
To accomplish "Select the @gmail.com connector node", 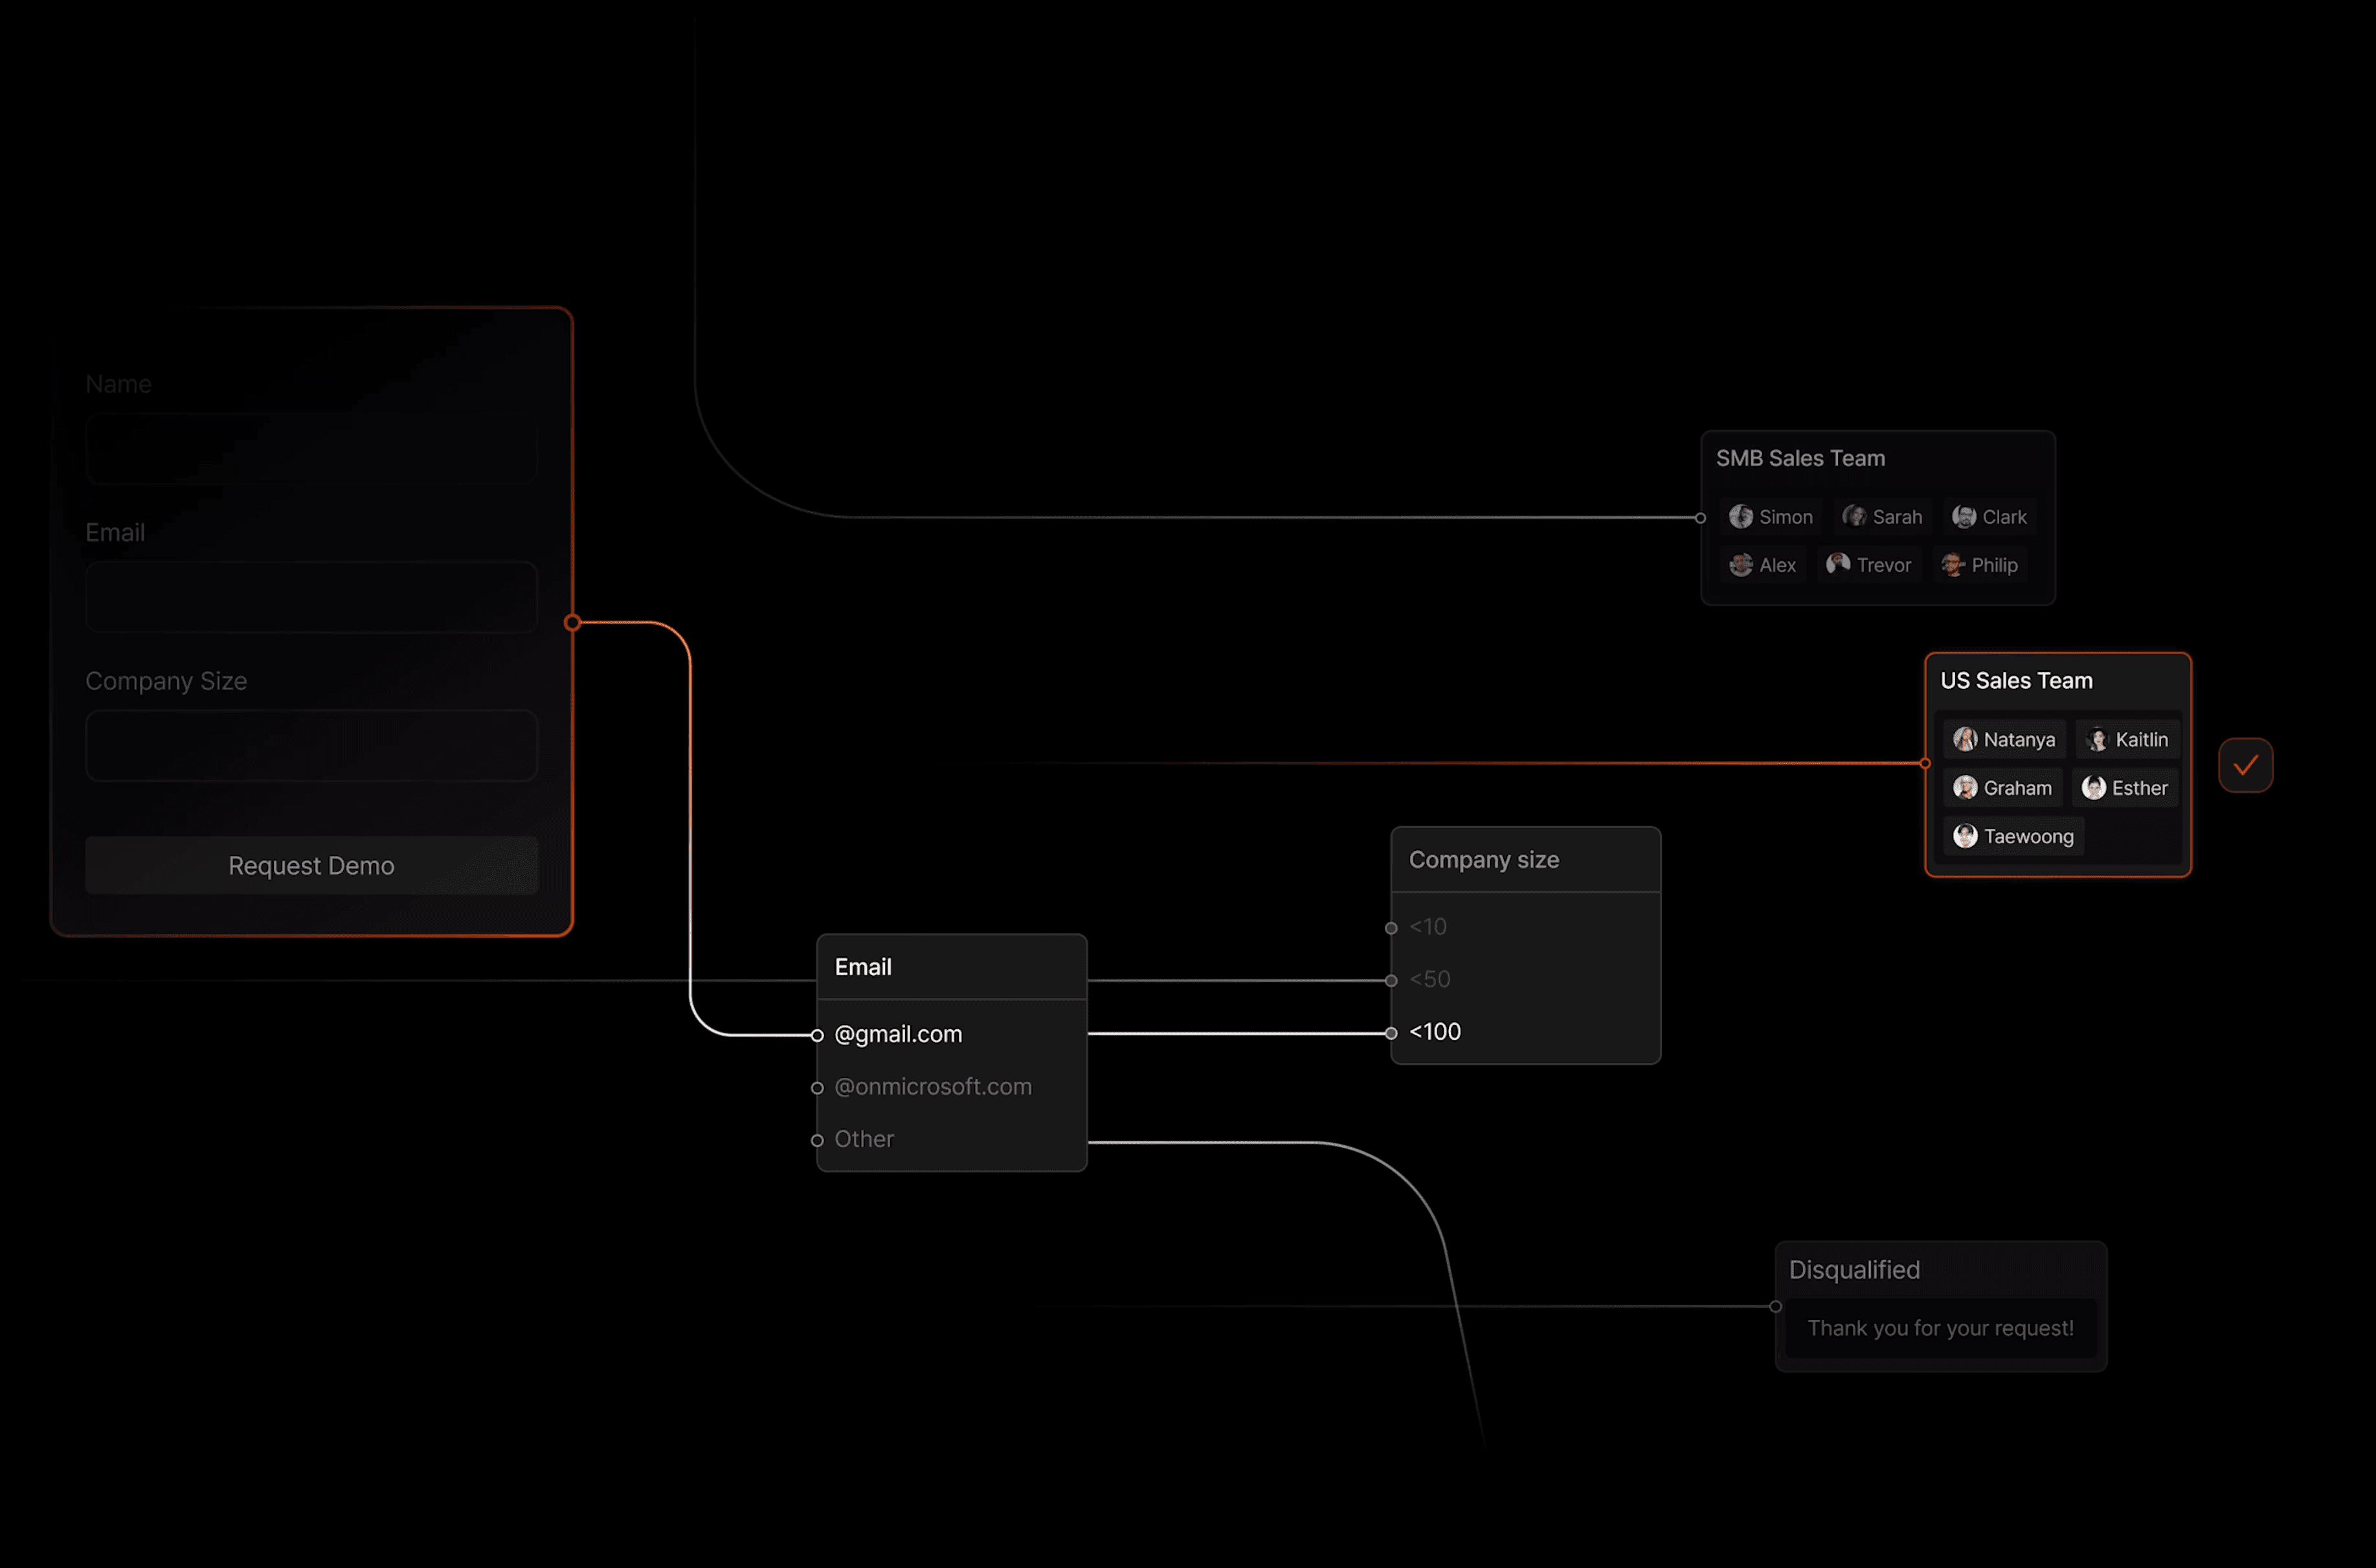I will (817, 1035).
